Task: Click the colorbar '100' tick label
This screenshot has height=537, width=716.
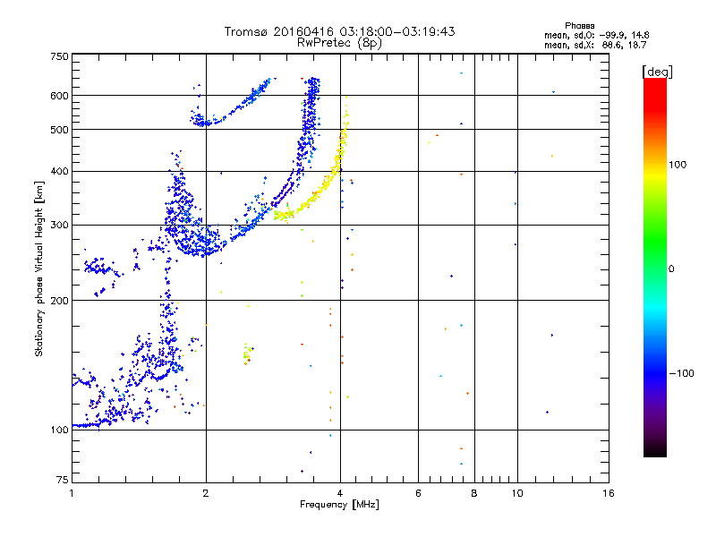Action: click(x=678, y=165)
